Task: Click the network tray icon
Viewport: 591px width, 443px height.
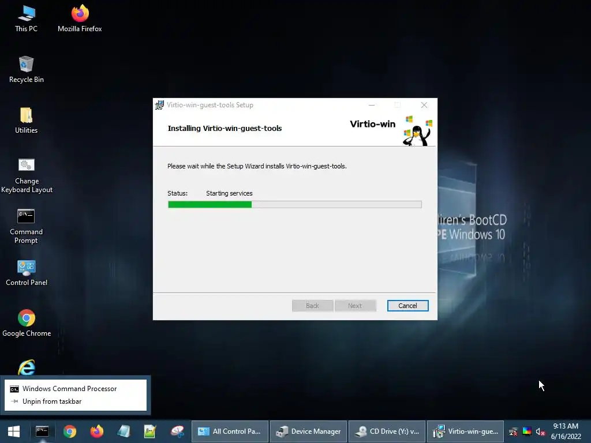Action: pos(513,431)
